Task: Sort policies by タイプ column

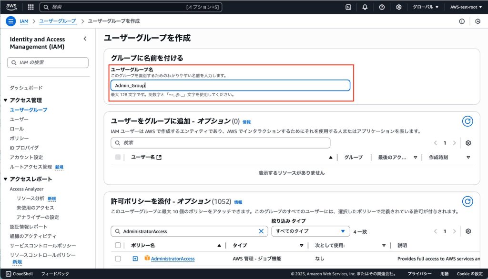Action: tap(301, 245)
